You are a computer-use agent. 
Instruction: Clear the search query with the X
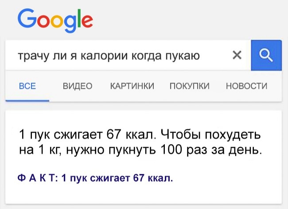tap(237, 55)
